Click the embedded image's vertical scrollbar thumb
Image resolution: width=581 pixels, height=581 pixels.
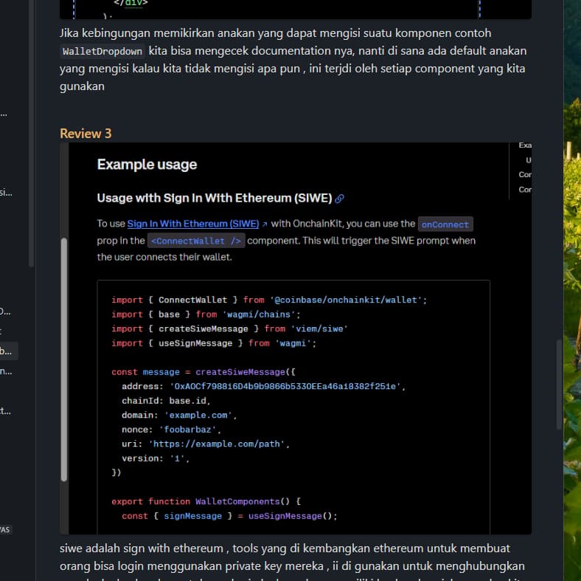tap(64, 360)
